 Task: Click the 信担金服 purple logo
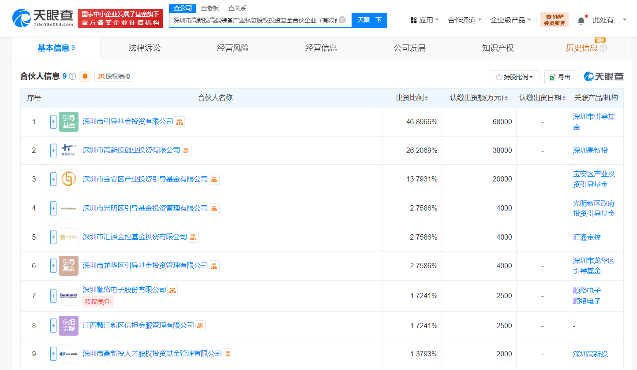68,326
